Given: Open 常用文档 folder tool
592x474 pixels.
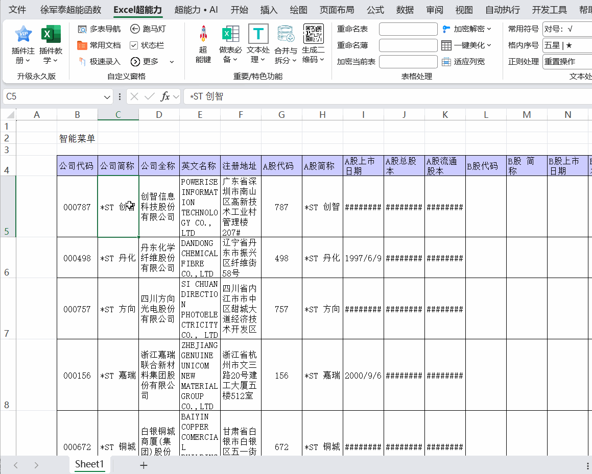Looking at the screenshot, I should point(99,45).
